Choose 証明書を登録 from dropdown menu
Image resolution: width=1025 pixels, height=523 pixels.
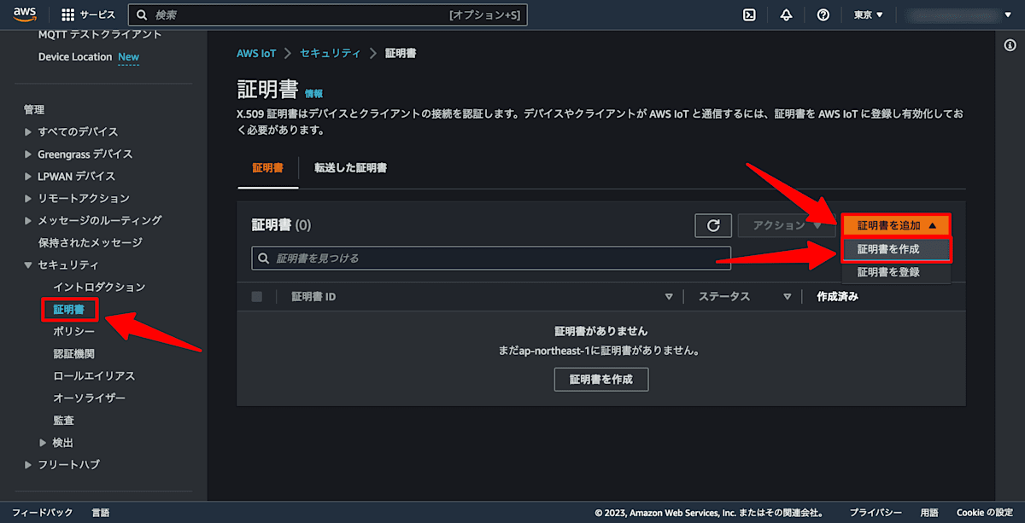(x=896, y=272)
